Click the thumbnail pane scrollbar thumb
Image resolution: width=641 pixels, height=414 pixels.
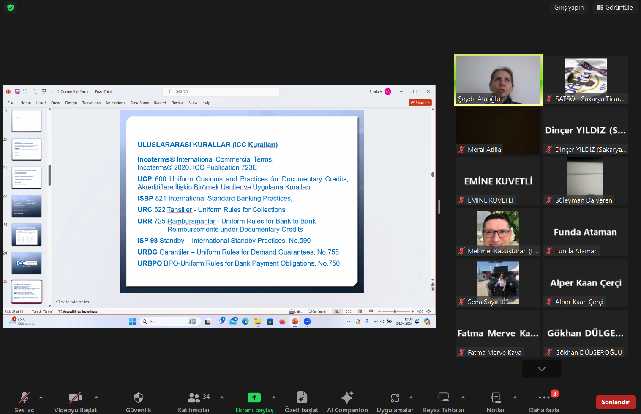pos(49,175)
